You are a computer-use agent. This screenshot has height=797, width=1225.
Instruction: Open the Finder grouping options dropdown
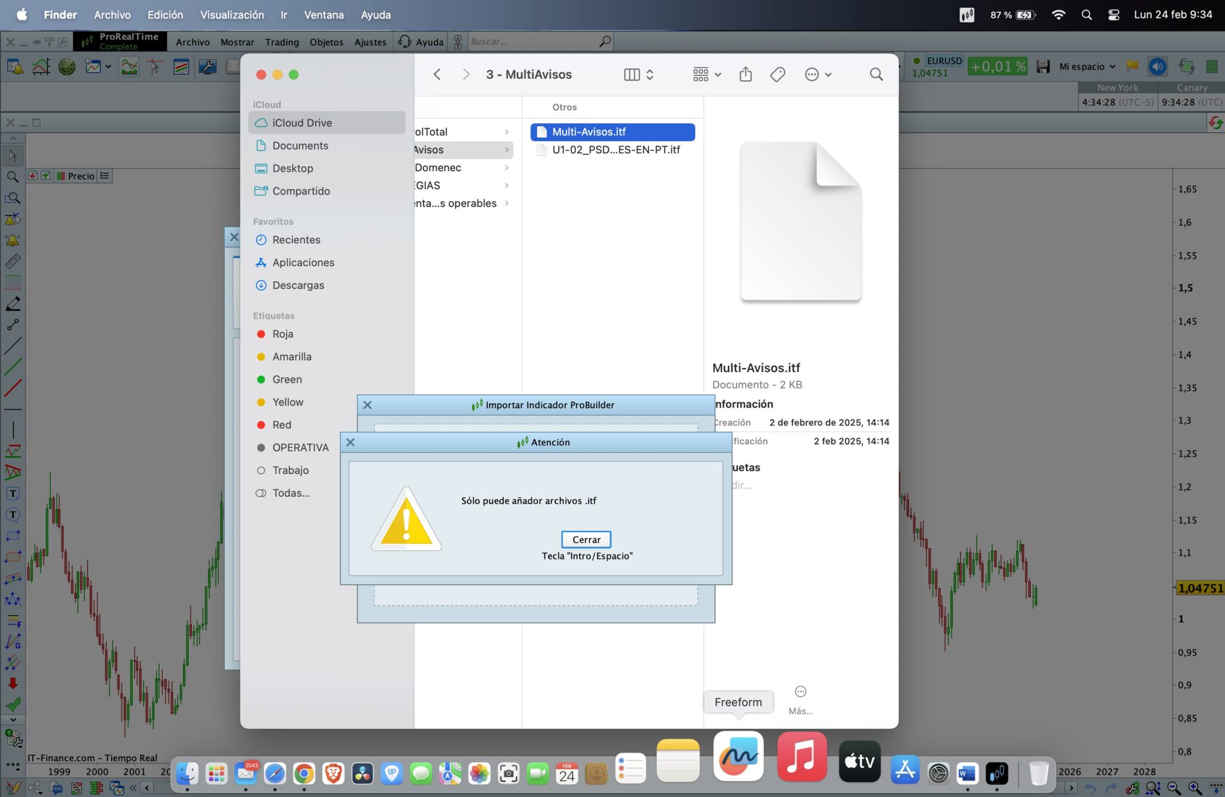pyautogui.click(x=706, y=74)
